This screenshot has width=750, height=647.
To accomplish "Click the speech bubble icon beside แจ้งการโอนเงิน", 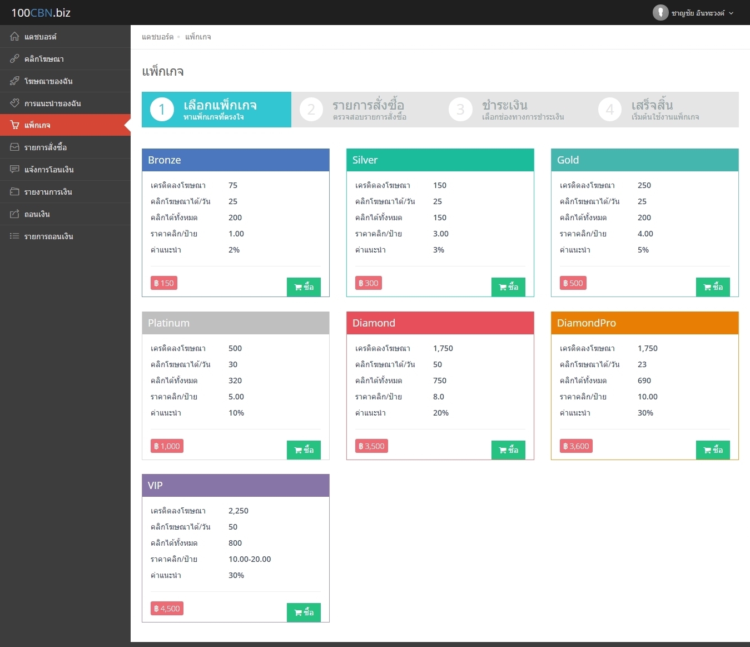I will pos(14,169).
